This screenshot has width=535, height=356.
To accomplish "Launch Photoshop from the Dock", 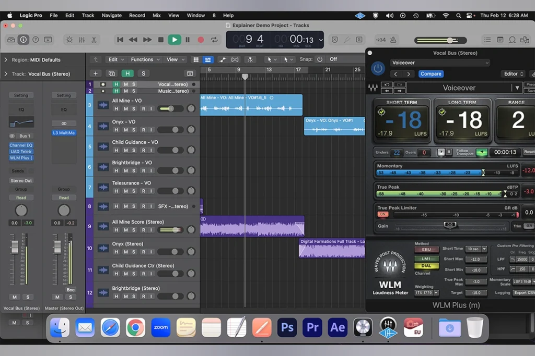I will (x=287, y=327).
